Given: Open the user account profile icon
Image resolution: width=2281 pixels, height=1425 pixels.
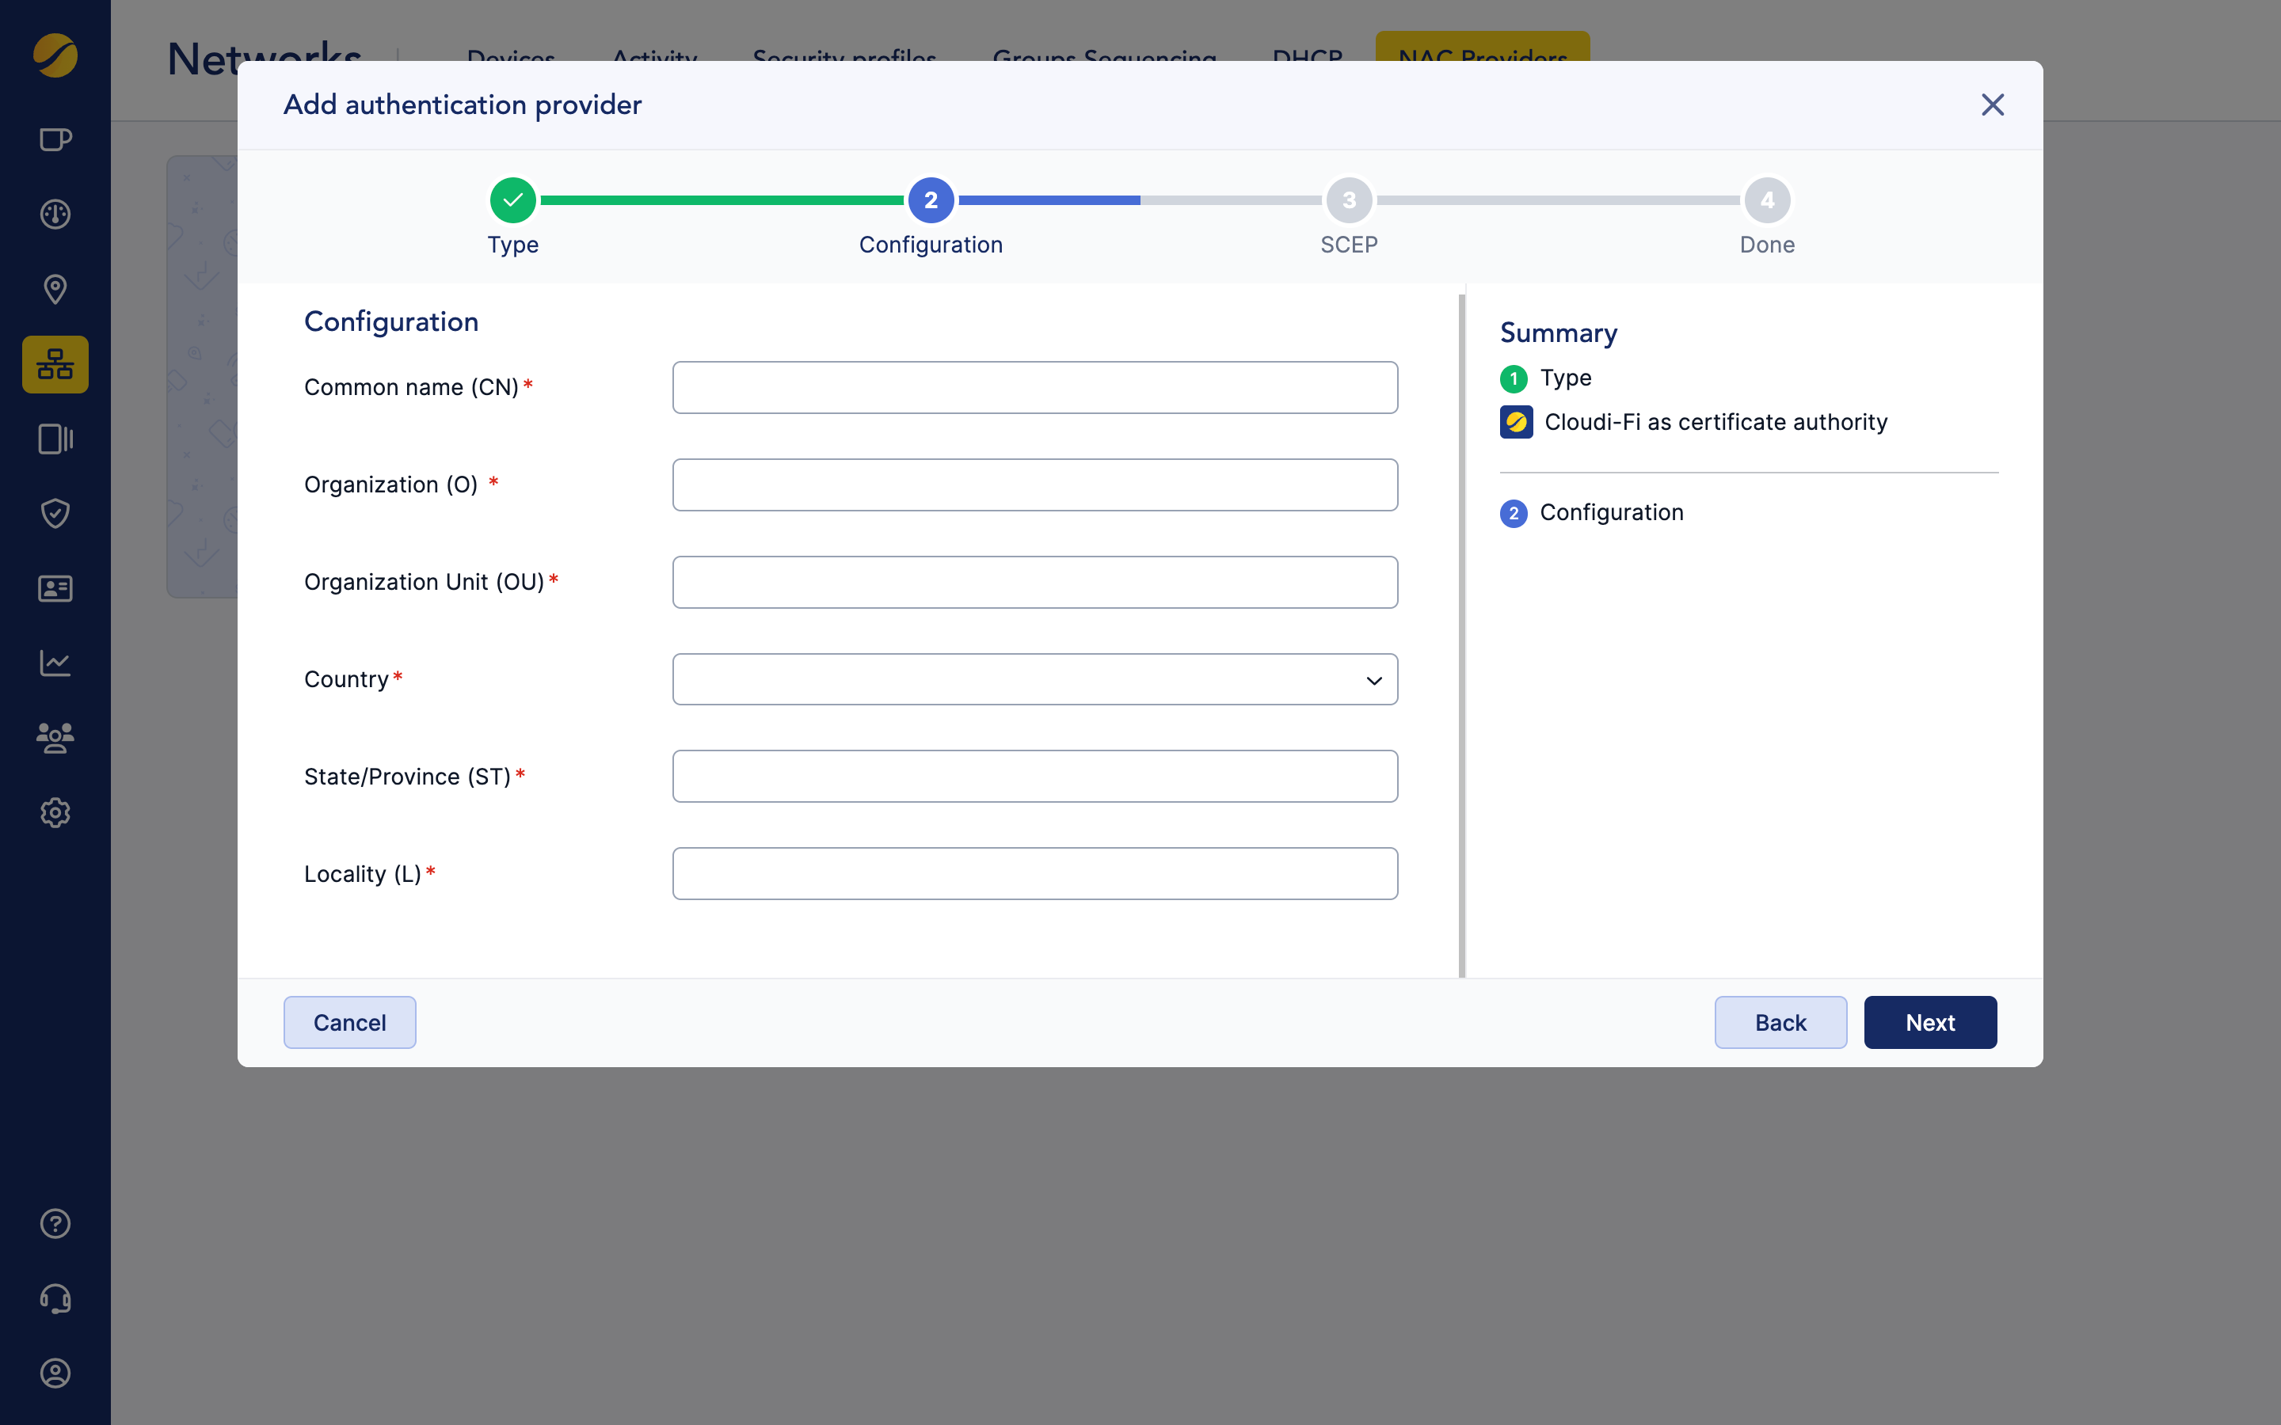Looking at the screenshot, I should coord(55,1374).
